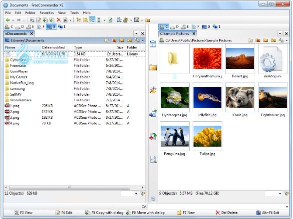The image size is (293, 219).
Task: Click the filter icon in right status bar
Action: (287, 194)
